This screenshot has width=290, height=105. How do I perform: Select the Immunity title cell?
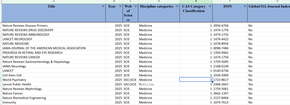pyautogui.click(x=54, y=102)
